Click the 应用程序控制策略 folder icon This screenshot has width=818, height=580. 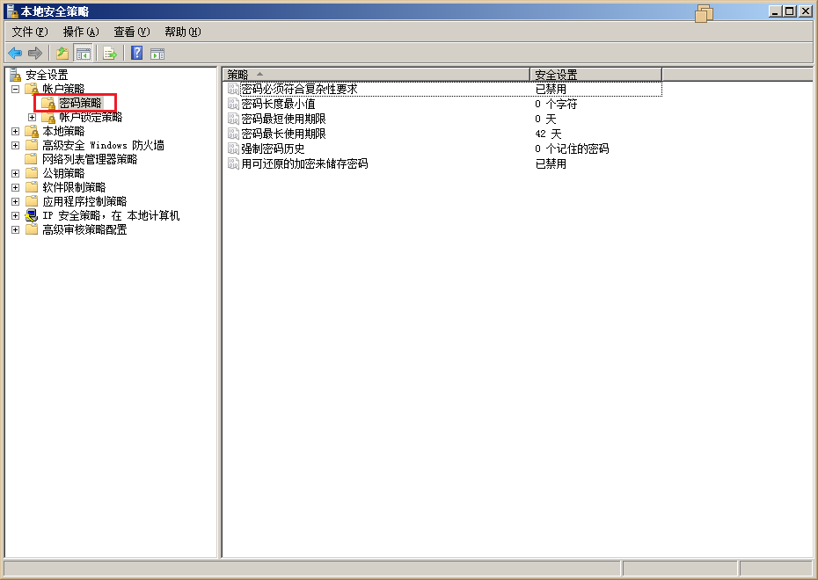[x=33, y=201]
